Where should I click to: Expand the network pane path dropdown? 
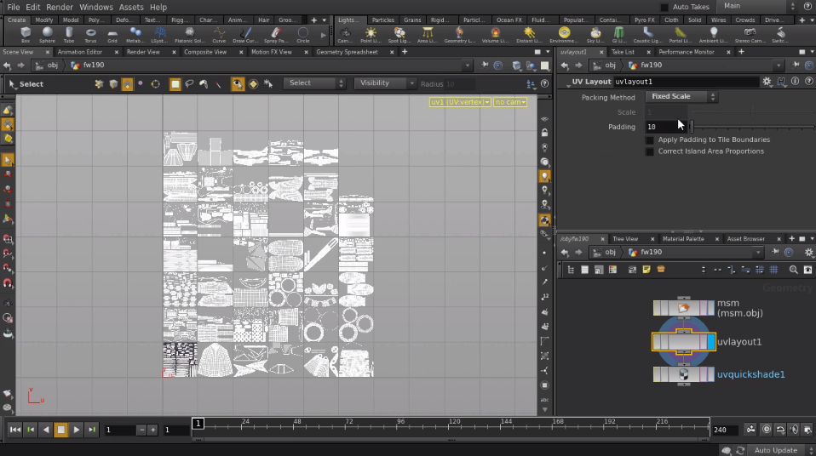758,252
